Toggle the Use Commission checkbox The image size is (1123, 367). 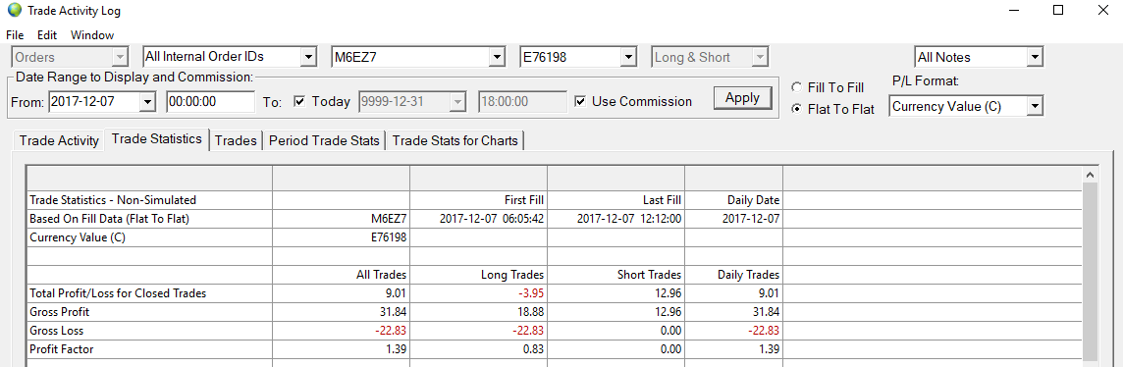point(581,101)
